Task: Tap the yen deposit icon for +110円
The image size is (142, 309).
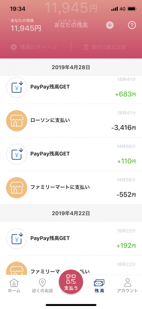Action: coord(17,154)
